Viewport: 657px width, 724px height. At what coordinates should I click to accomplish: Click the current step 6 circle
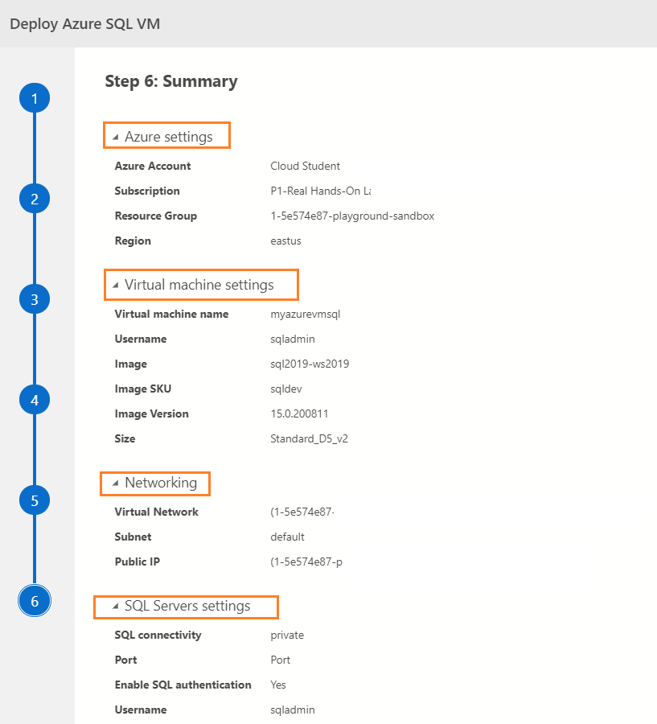35,601
